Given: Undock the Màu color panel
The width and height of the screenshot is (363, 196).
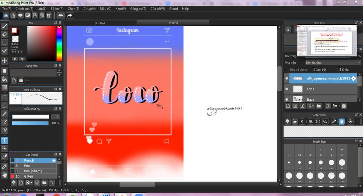Looking at the screenshot, I should click(x=56, y=23).
